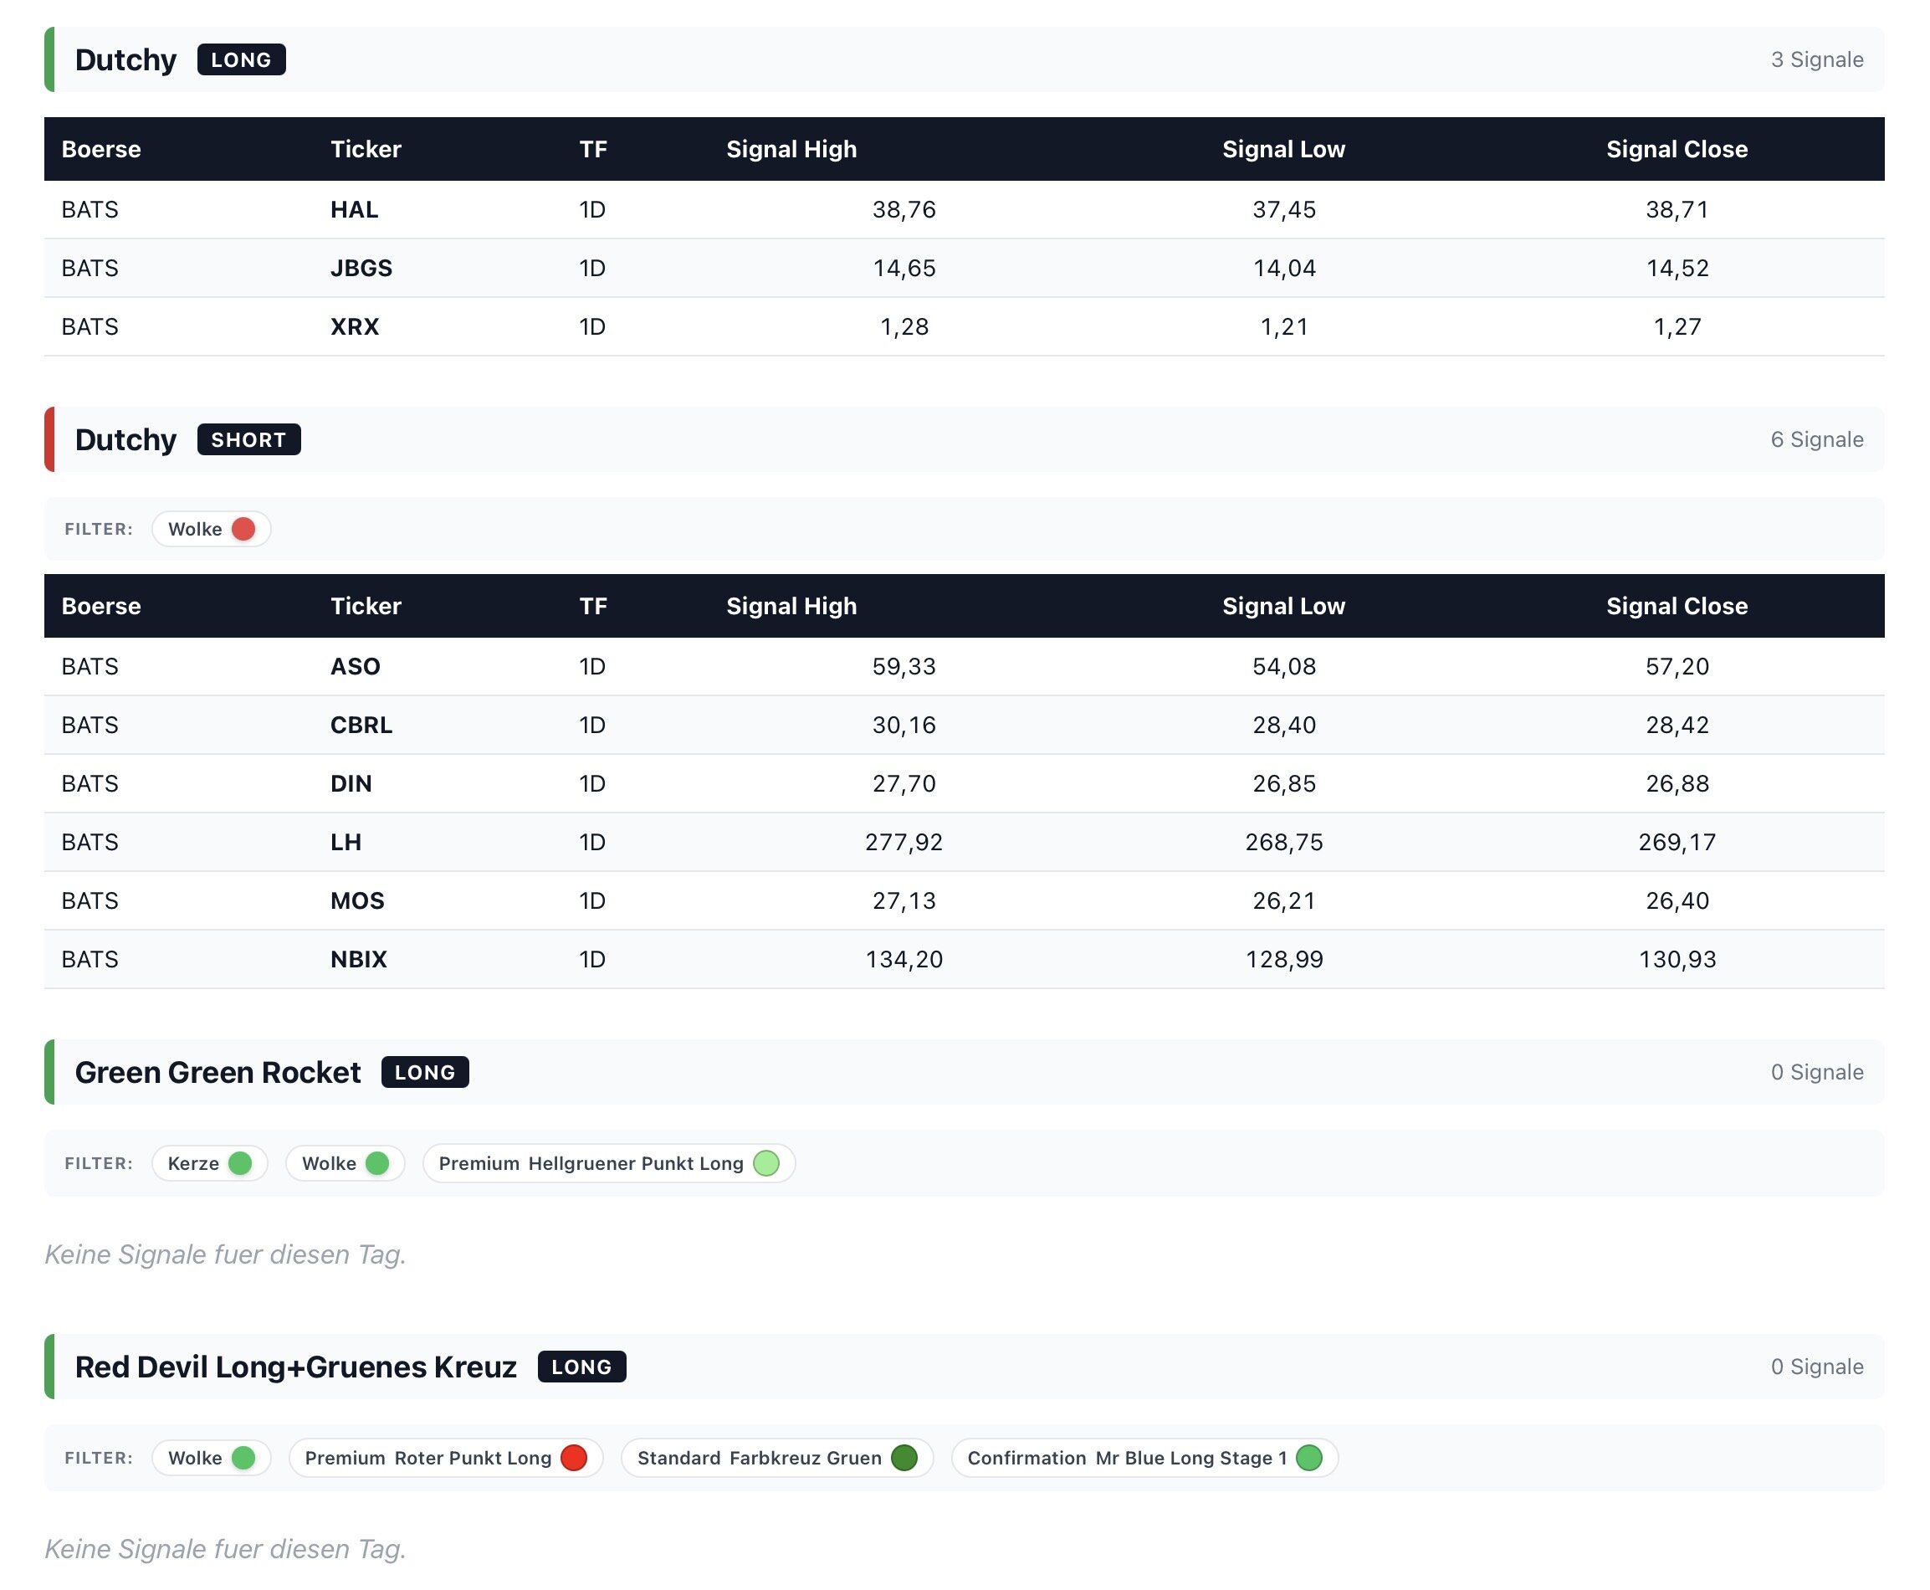This screenshot has width=1930, height=1590.
Task: Click LONG badge beside Green Green Rocket
Action: [x=425, y=1073]
